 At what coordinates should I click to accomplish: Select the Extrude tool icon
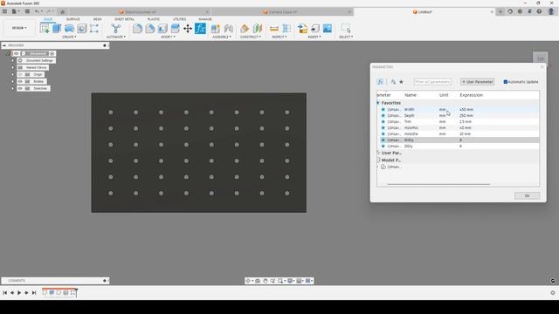tap(57, 29)
